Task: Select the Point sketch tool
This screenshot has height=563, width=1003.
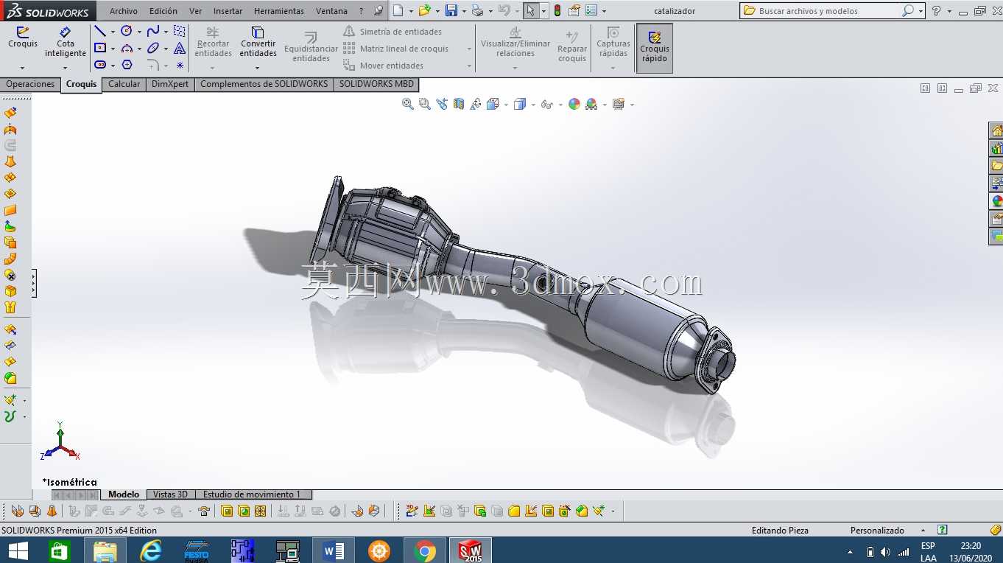Action: click(180, 65)
